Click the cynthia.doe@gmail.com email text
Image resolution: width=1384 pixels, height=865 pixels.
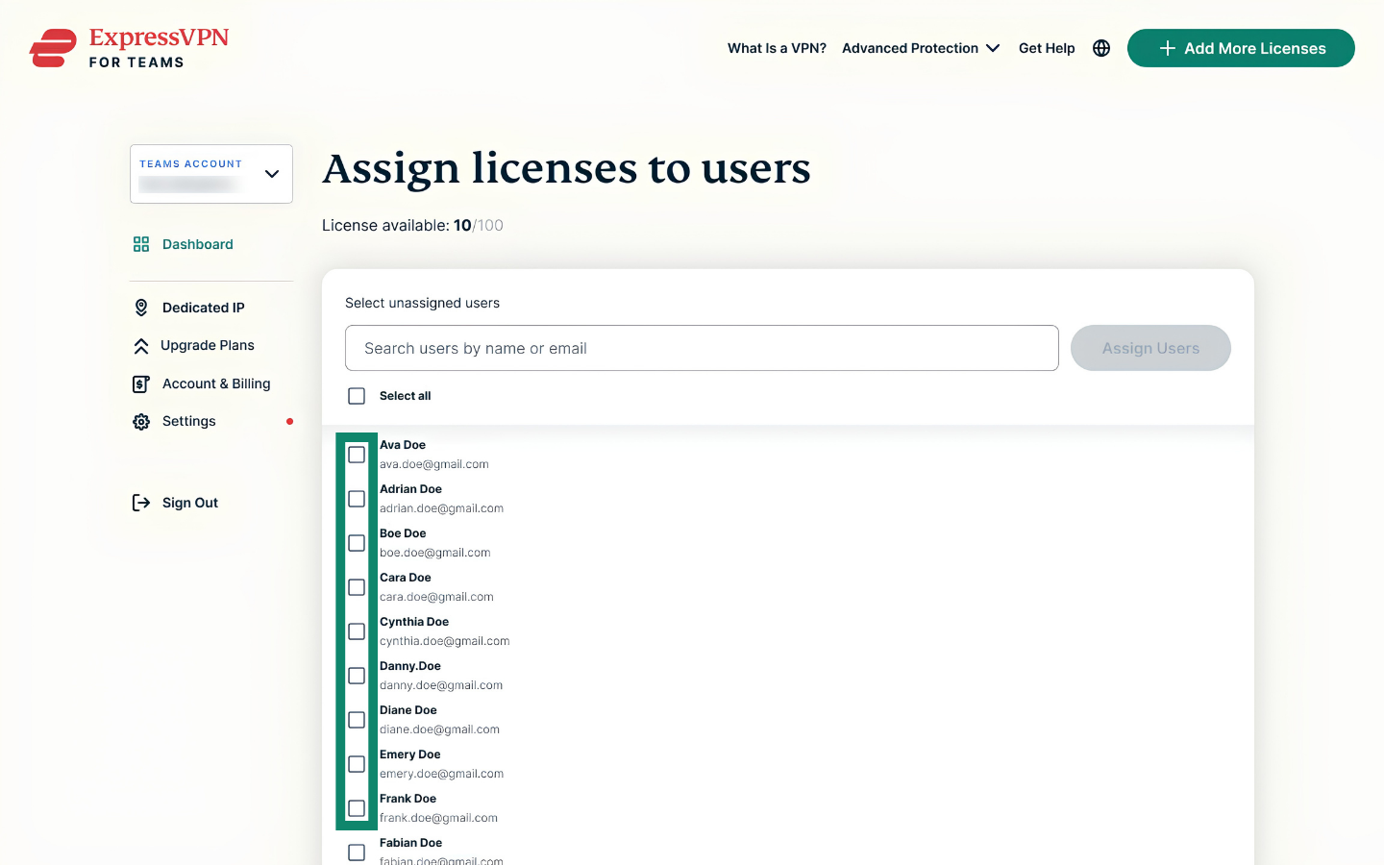pyautogui.click(x=445, y=641)
